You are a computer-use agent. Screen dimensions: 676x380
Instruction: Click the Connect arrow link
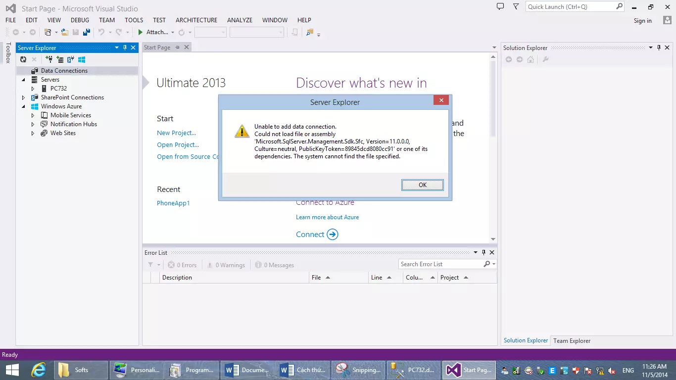[317, 234]
